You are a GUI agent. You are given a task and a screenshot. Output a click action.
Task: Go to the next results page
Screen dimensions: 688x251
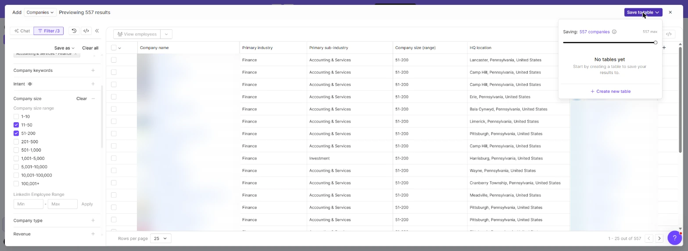tap(659, 238)
